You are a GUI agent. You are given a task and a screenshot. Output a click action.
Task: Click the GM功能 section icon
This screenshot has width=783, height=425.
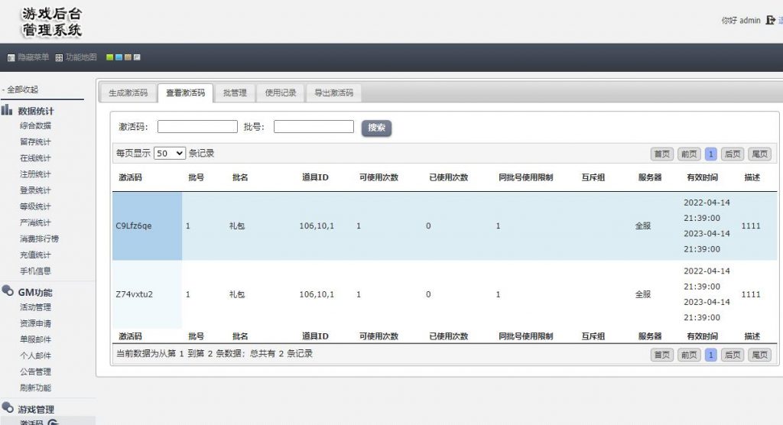(x=8, y=290)
